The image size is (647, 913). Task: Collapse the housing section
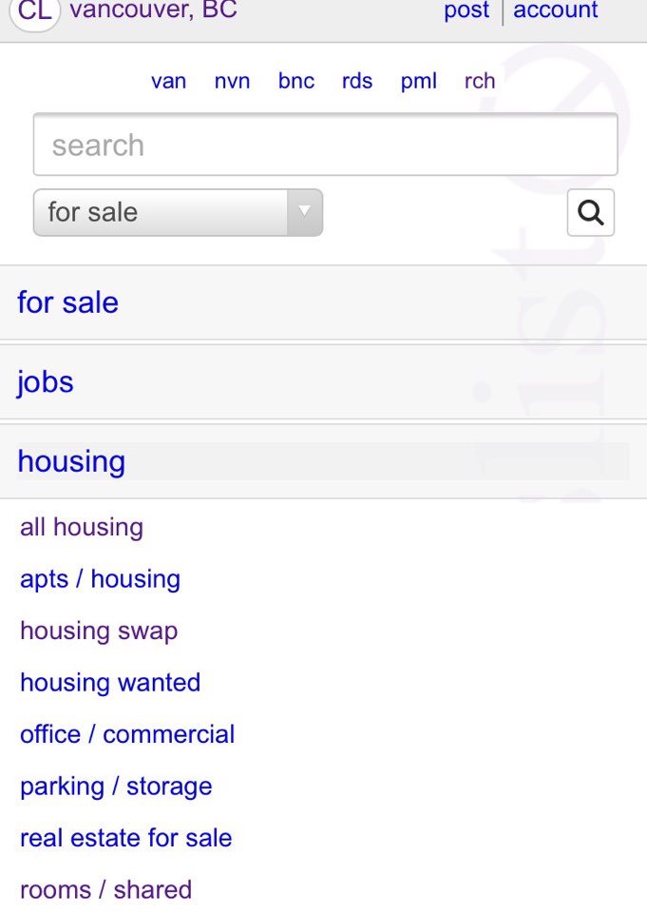71,461
